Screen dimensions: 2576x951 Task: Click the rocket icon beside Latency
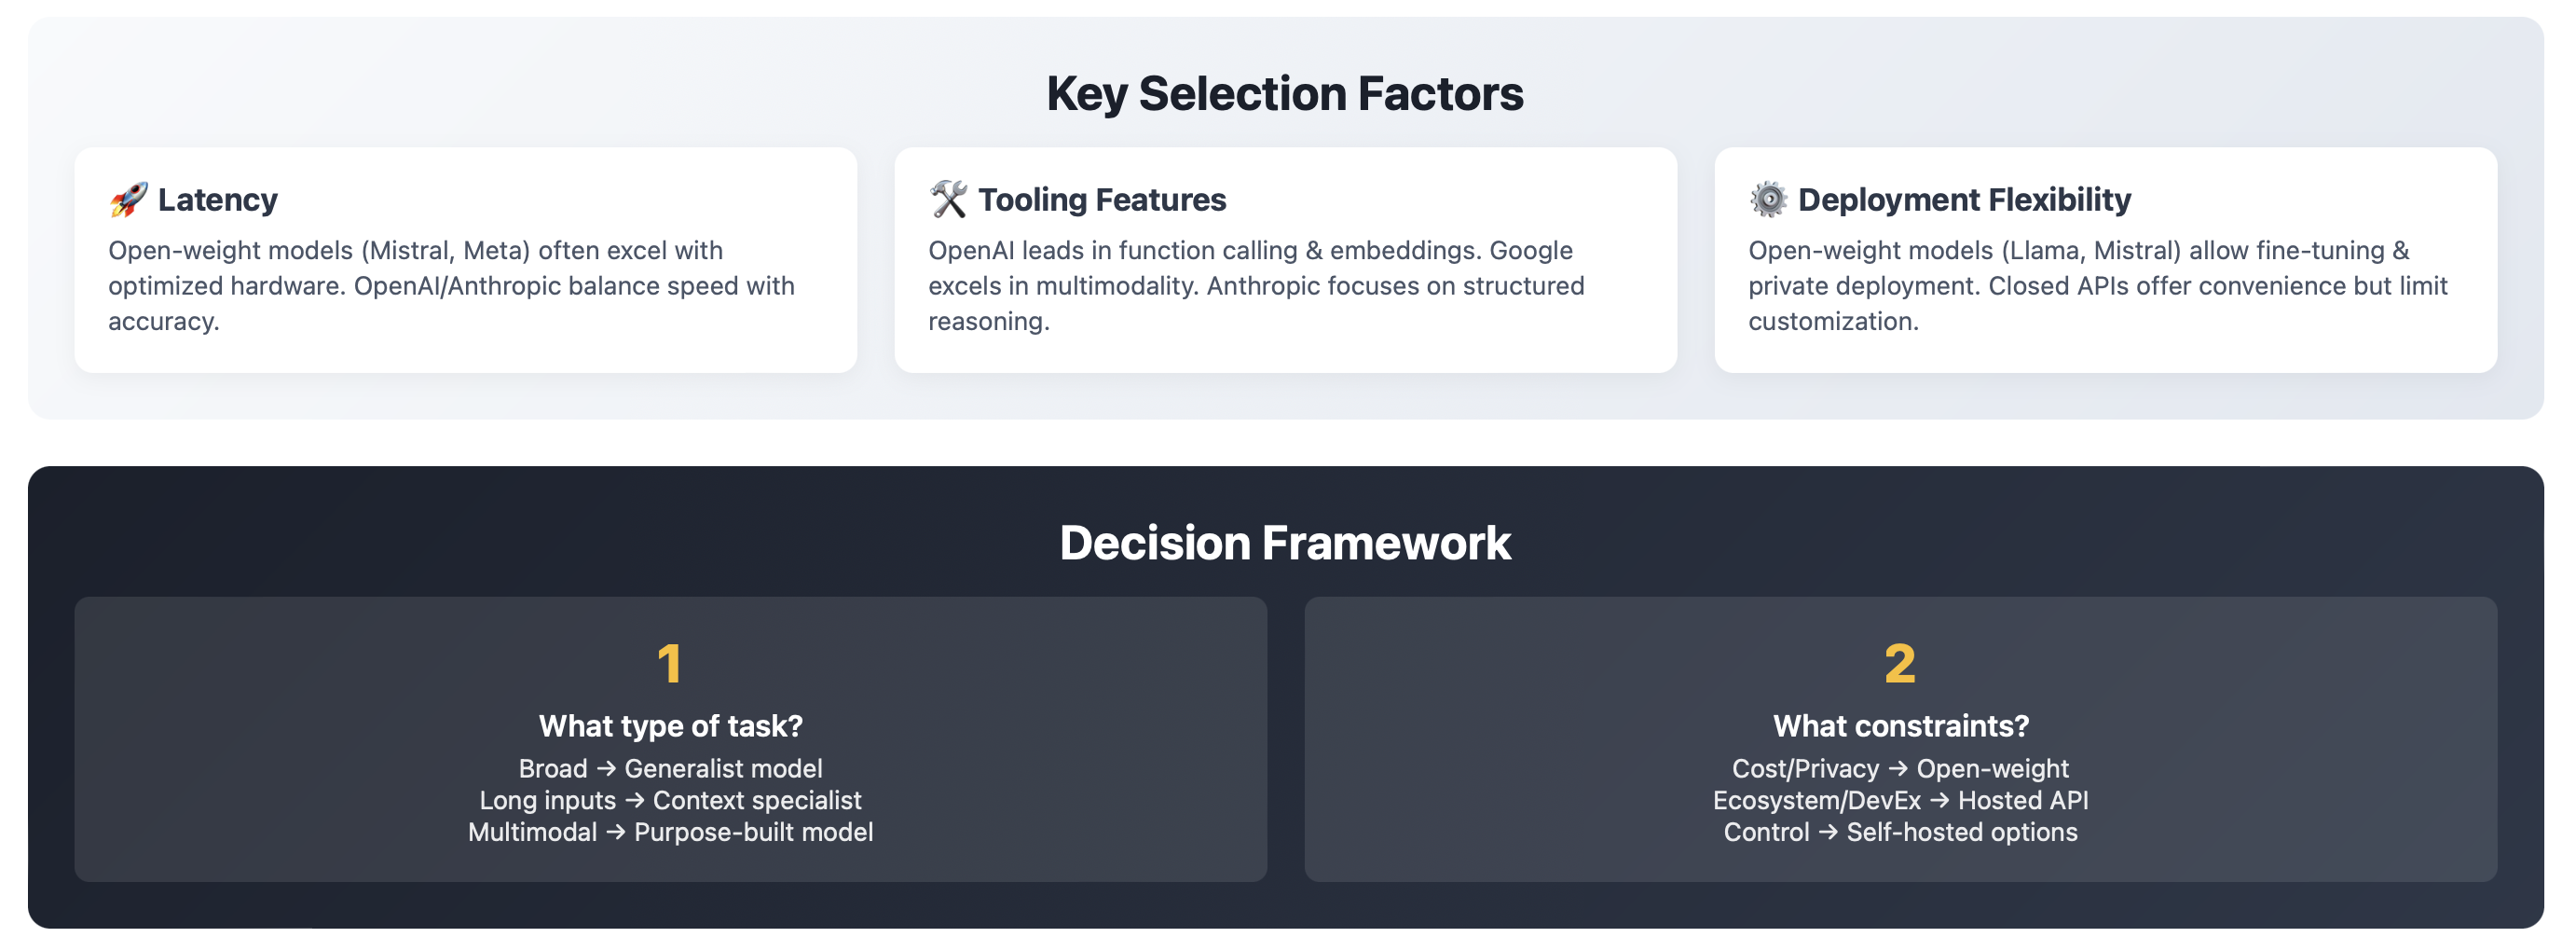coord(128,200)
